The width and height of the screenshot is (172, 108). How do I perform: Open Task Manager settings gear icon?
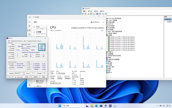coord(30,85)
